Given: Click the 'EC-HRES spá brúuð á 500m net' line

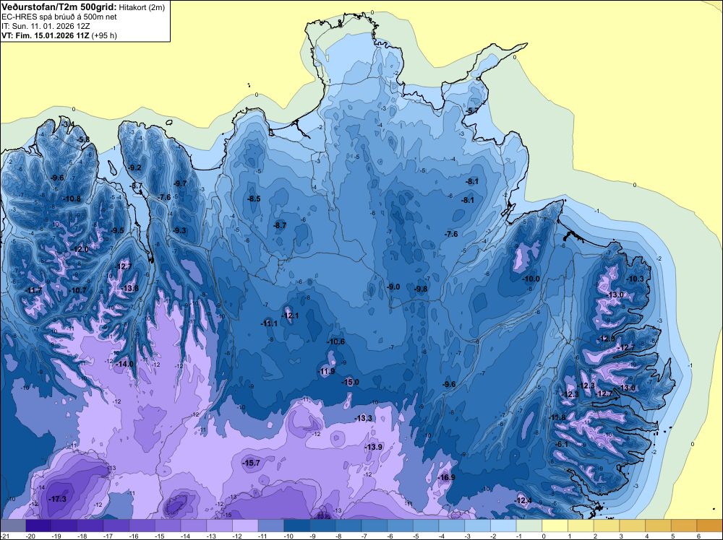Looking at the screenshot, I should [x=59, y=17].
